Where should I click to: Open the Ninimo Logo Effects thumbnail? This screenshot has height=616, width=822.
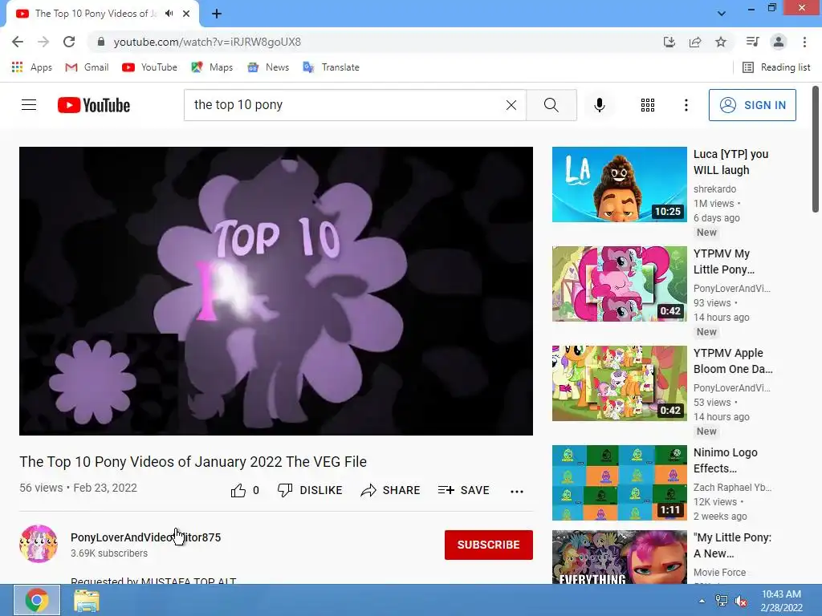[619, 483]
